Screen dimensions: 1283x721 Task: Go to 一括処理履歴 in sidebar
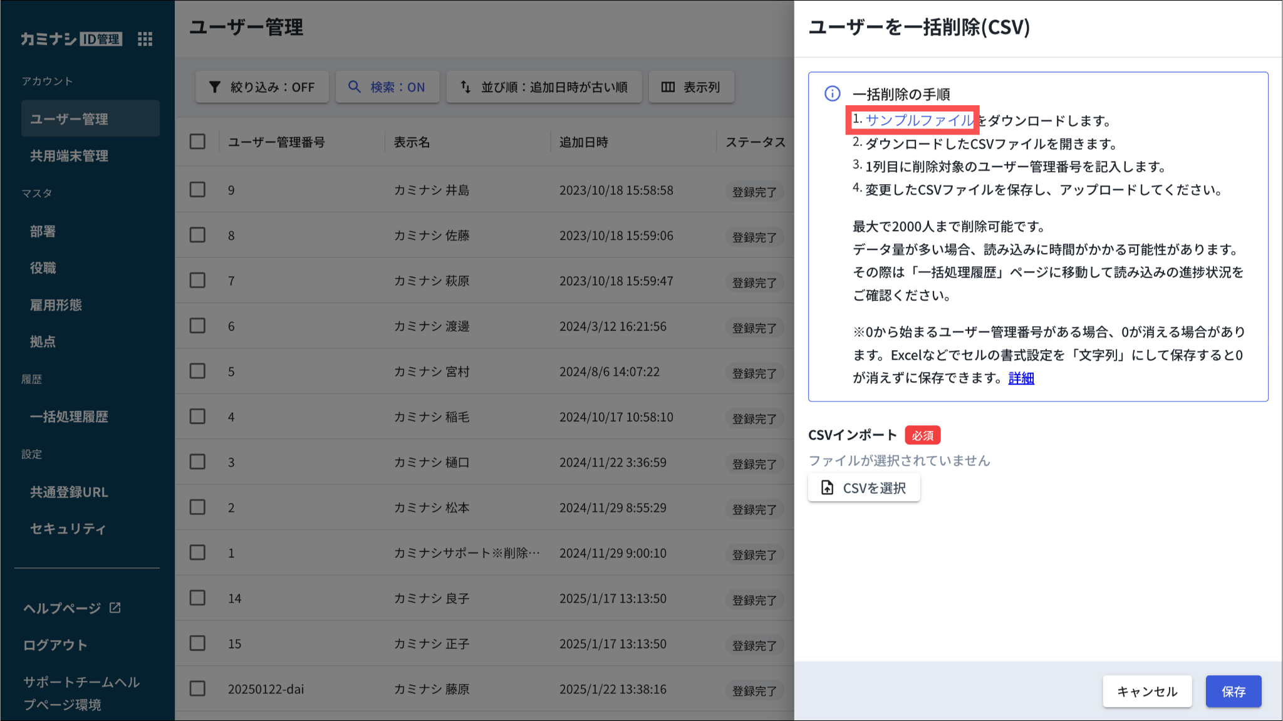[x=69, y=417]
